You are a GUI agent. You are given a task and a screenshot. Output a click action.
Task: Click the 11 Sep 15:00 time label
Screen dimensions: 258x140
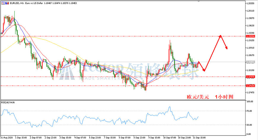tap(199, 138)
